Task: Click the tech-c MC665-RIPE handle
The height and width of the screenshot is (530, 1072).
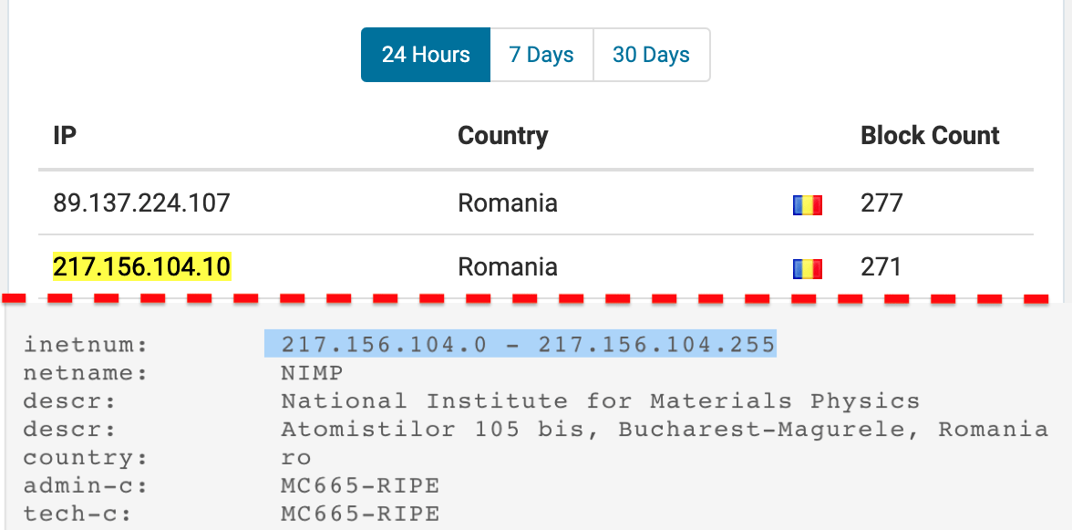Action: click(x=360, y=514)
